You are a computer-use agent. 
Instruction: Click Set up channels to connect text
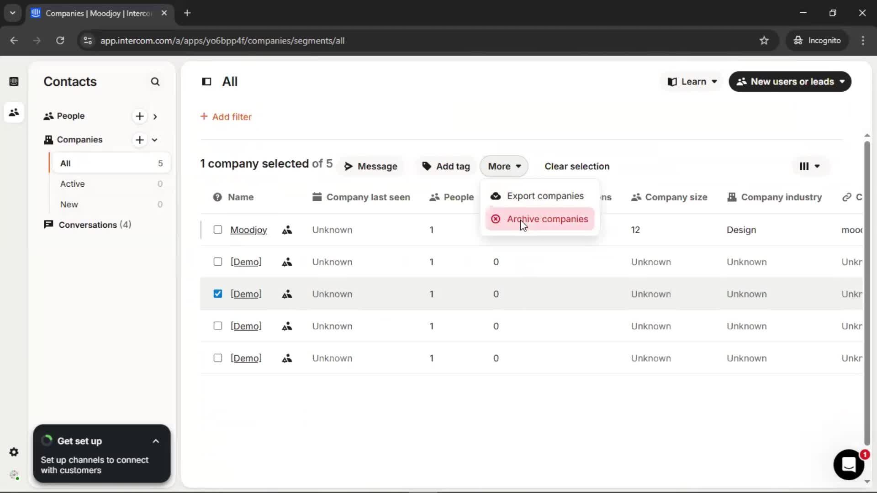95,465
